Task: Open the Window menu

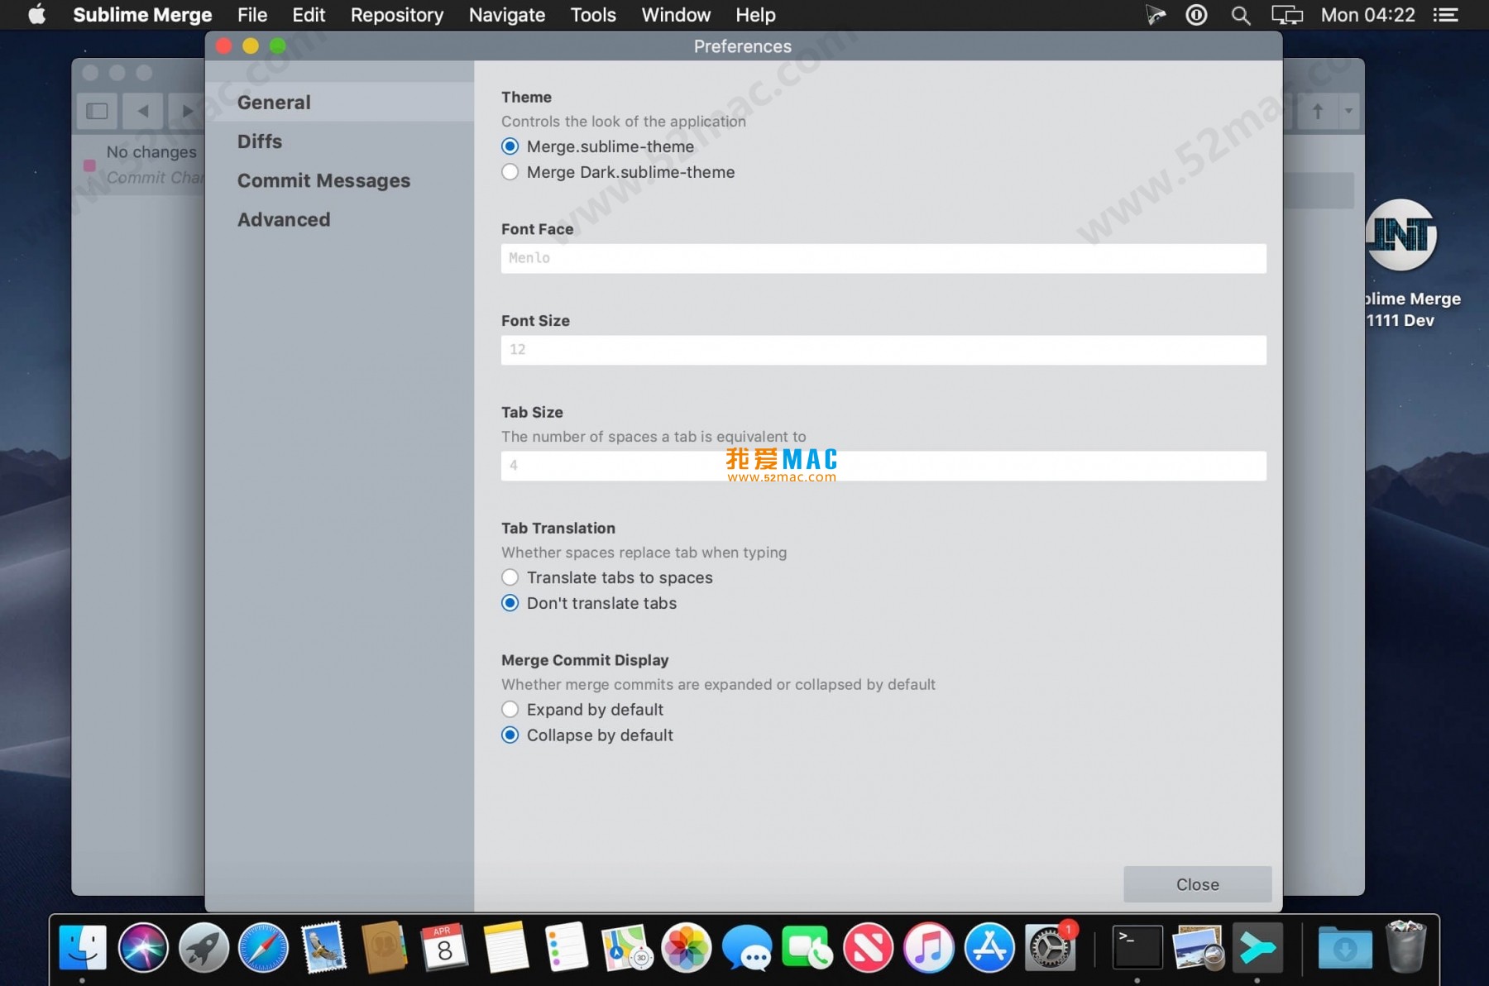Action: pyautogui.click(x=676, y=15)
